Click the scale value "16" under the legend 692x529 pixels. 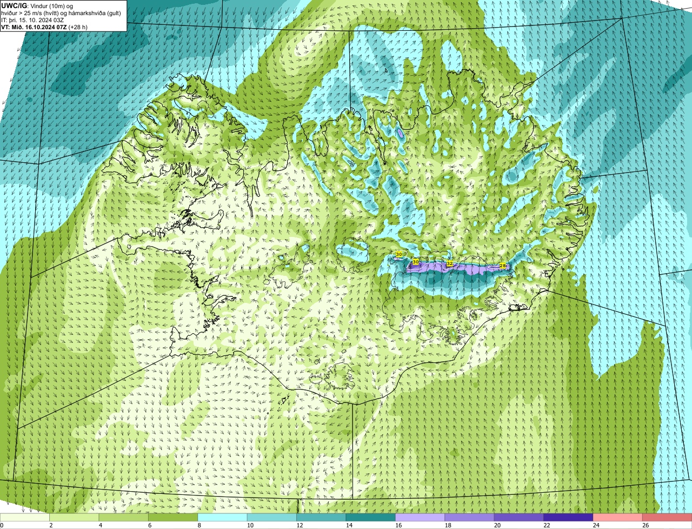398,525
